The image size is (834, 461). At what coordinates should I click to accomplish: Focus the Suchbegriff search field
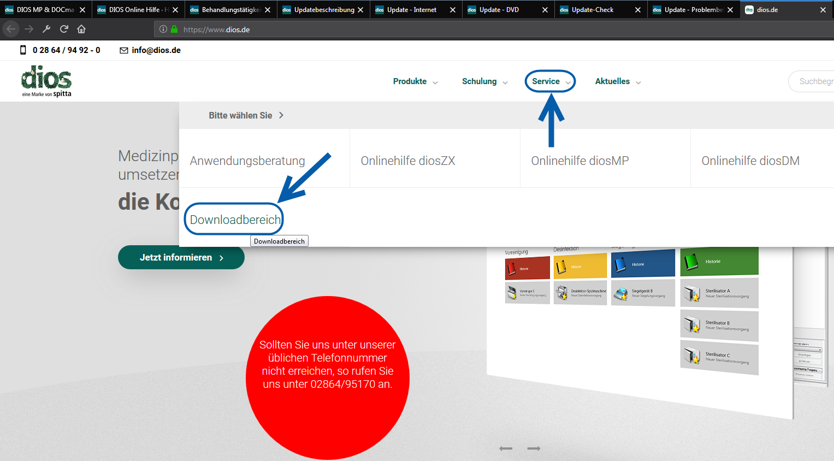812,81
